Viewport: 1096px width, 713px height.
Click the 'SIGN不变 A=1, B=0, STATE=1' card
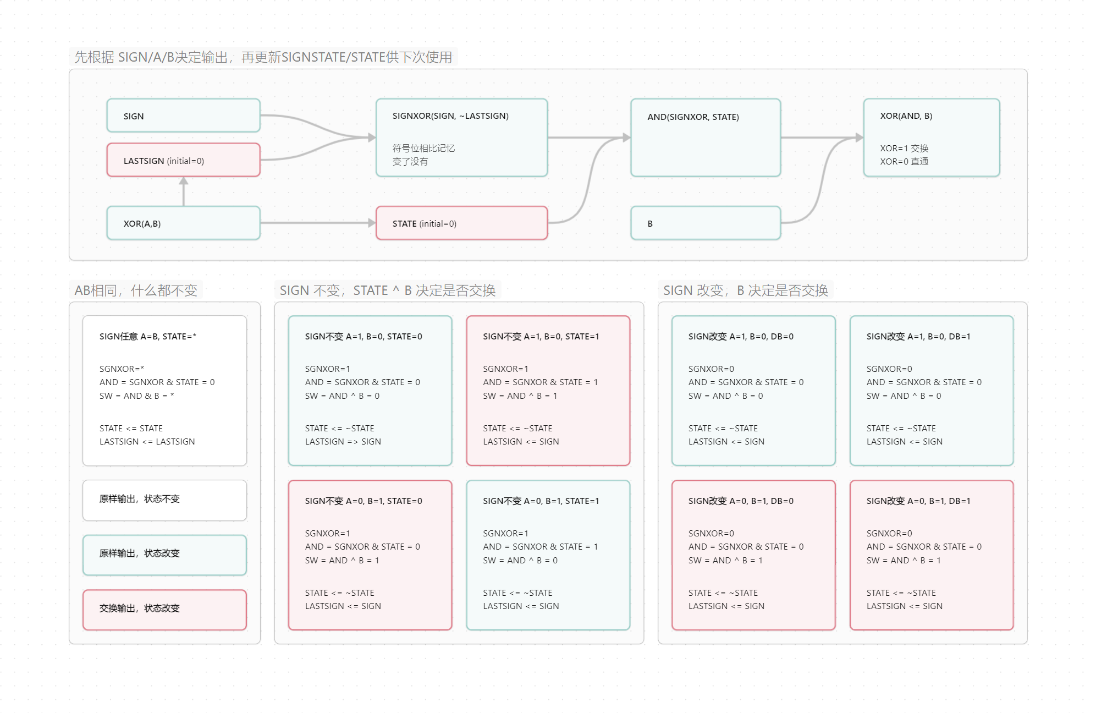(x=548, y=390)
